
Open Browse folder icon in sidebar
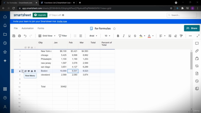coord(5,34)
